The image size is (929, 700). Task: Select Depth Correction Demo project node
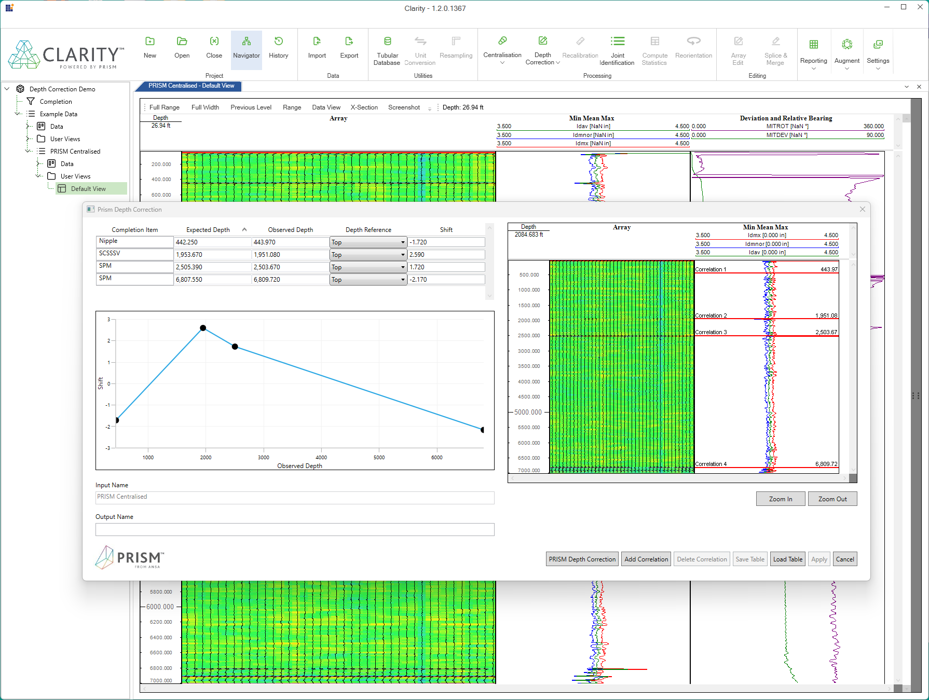62,89
